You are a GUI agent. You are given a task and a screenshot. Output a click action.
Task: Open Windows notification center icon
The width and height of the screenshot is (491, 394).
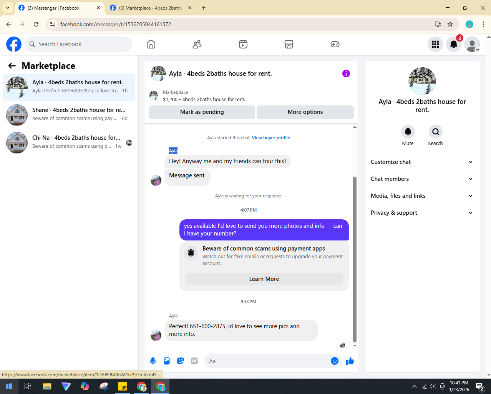coord(479,386)
